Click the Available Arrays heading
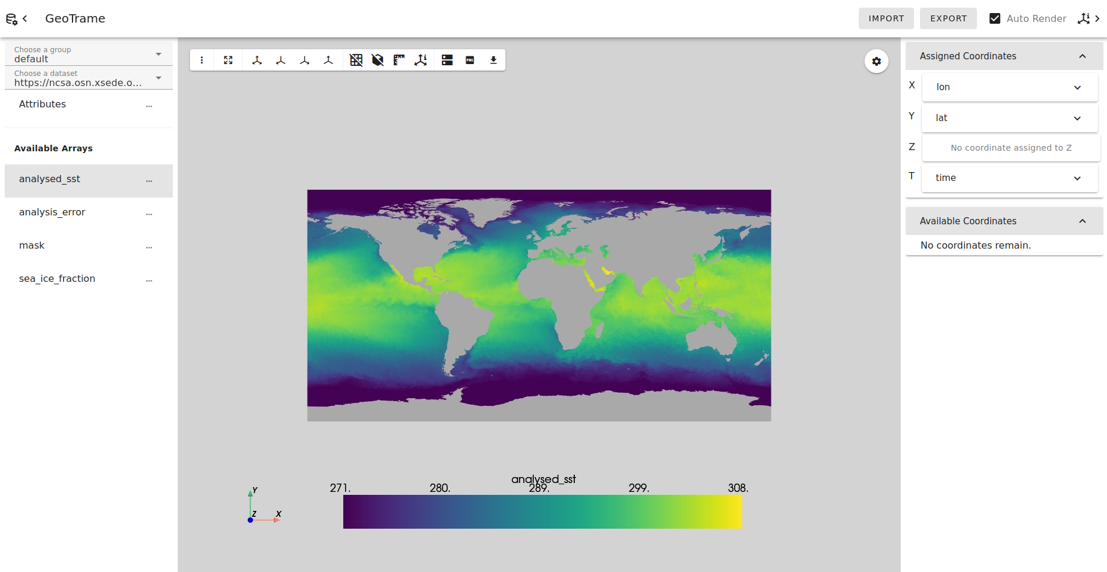Viewport: 1107px width, 572px height. 53,148
